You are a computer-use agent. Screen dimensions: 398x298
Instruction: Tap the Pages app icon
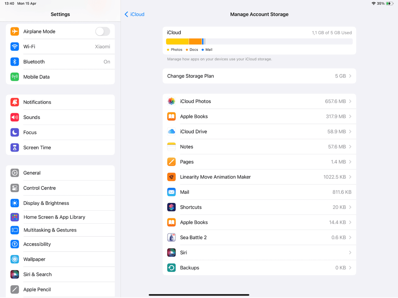click(x=172, y=162)
